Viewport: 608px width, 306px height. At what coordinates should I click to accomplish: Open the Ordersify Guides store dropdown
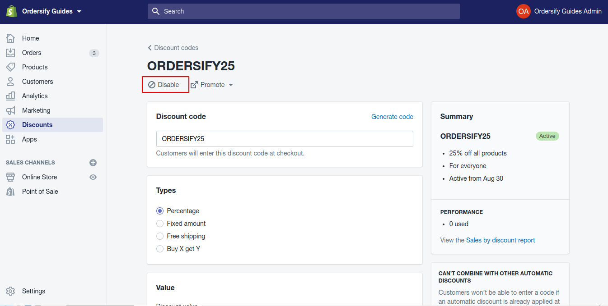(x=51, y=11)
